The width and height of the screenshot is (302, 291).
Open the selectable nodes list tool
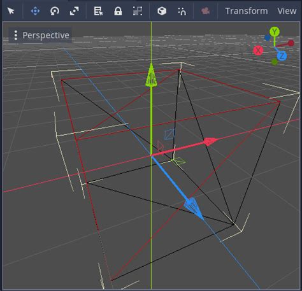(x=98, y=11)
